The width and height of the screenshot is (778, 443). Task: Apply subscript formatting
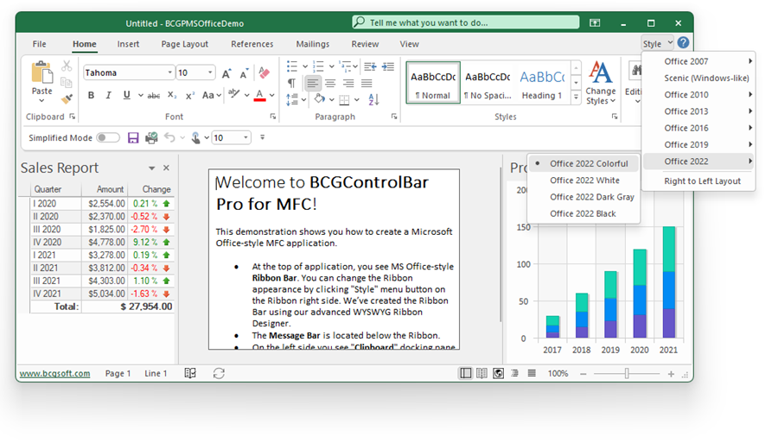click(x=172, y=95)
